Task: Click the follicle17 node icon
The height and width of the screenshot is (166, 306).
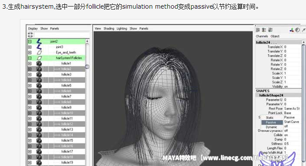Action: [39, 152]
